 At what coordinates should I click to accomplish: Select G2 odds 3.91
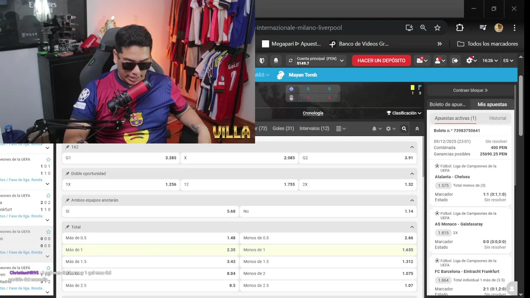[x=358, y=158]
